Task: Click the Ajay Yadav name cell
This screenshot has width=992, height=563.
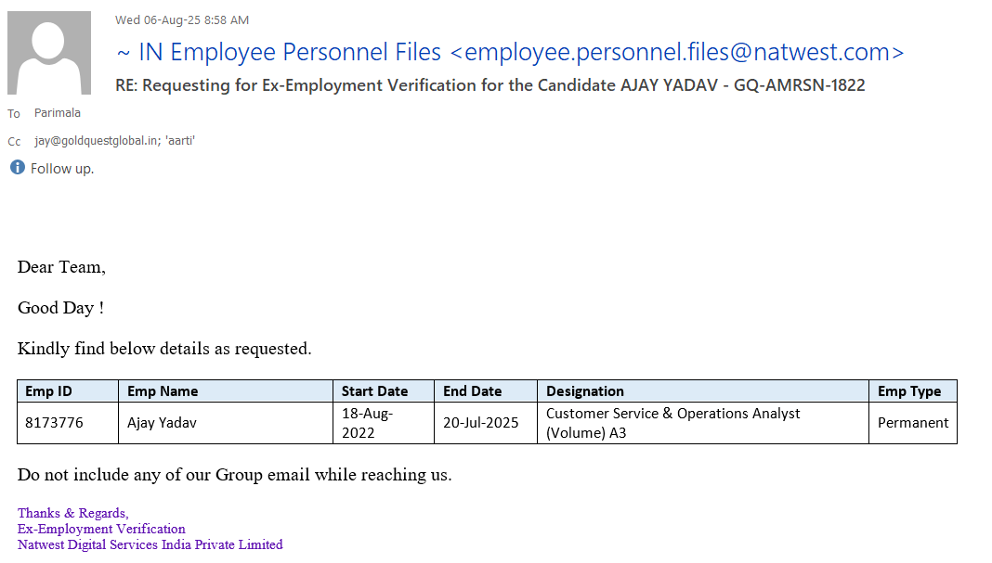Action: pyautogui.click(x=162, y=423)
